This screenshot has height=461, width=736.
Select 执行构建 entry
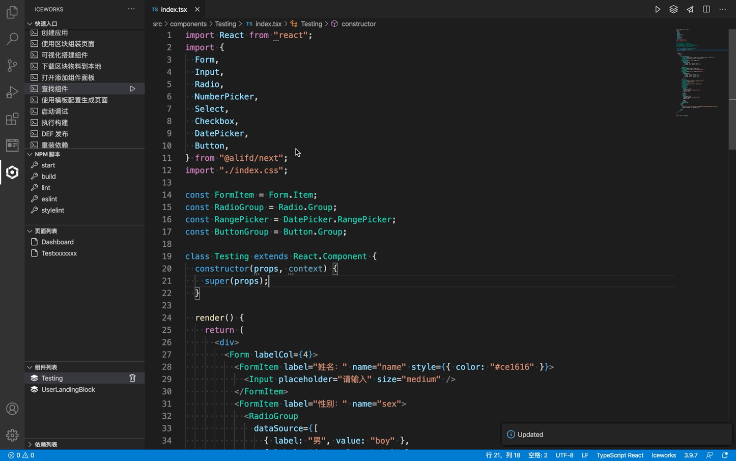[84, 123]
